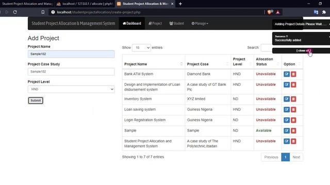Open the Brave Shields icon
Screen dimensions: 330x185
coord(270,12)
